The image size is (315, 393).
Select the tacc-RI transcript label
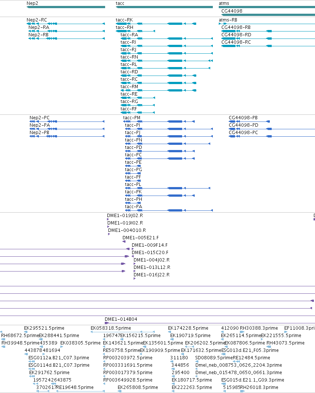[x=128, y=42]
